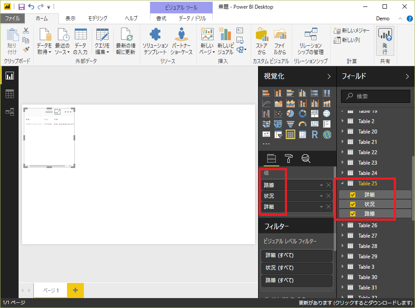
Task: Choose the slicer visualization
Action: (278, 135)
